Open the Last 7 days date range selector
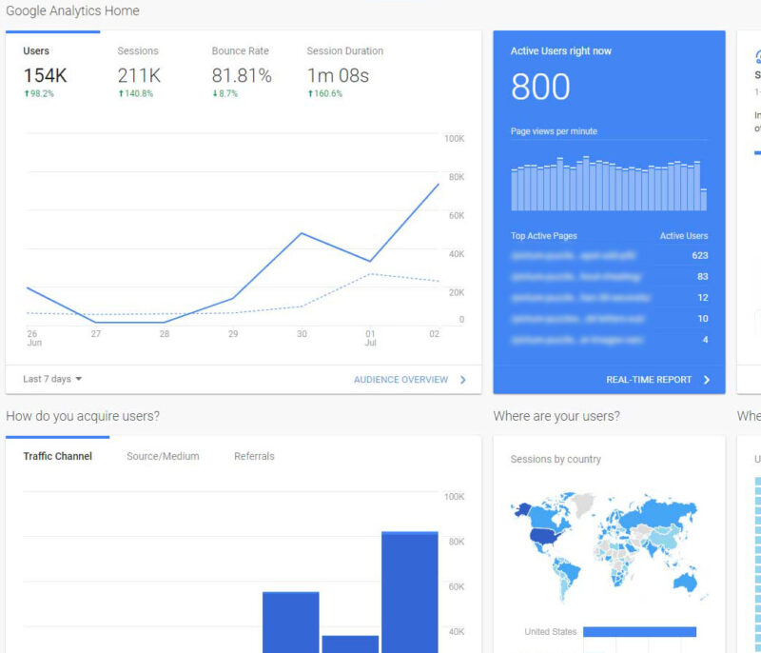The height and width of the screenshot is (653, 761). coord(48,378)
